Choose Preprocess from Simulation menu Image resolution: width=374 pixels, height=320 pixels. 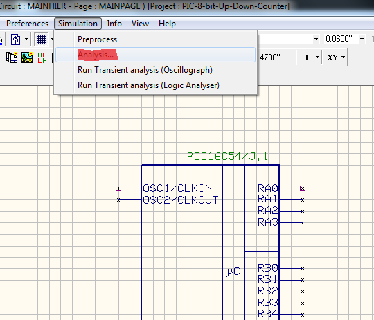tap(155, 39)
